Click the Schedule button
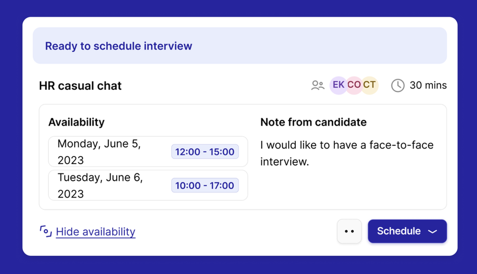This screenshot has width=477, height=274. coord(399,231)
